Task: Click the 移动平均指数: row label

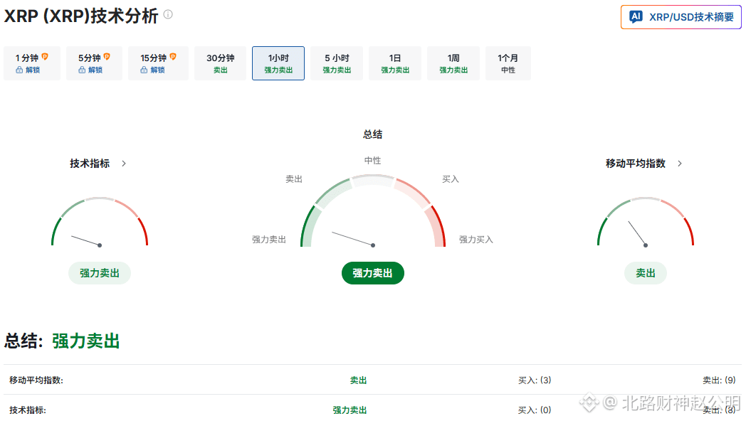Action: pyautogui.click(x=36, y=380)
